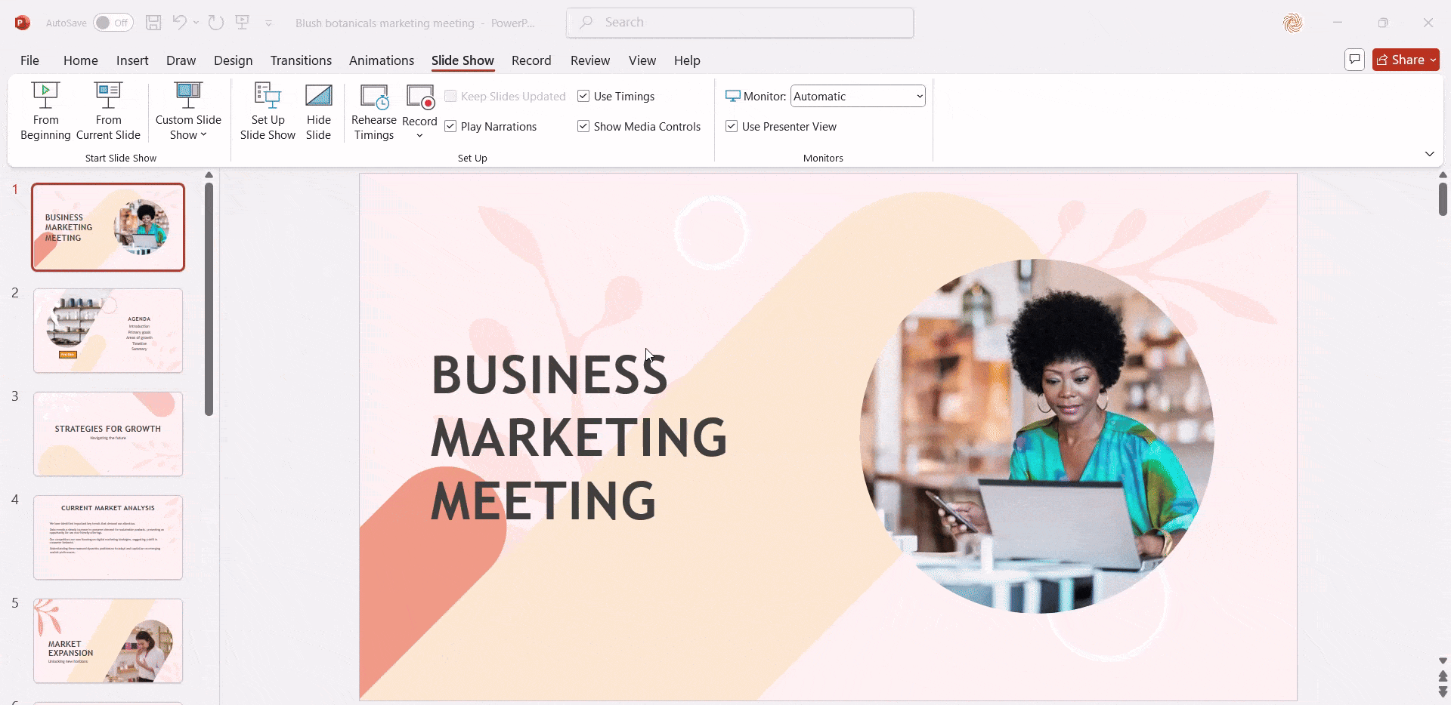1451x705 pixels.
Task: Collapse the ribbon with the chevron
Action: click(1429, 153)
